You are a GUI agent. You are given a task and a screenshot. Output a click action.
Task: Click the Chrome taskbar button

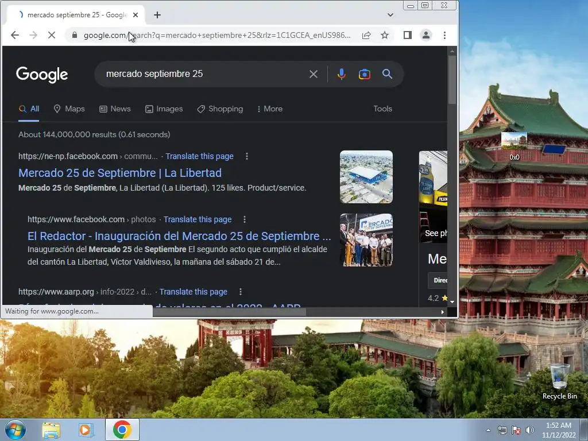click(122, 430)
